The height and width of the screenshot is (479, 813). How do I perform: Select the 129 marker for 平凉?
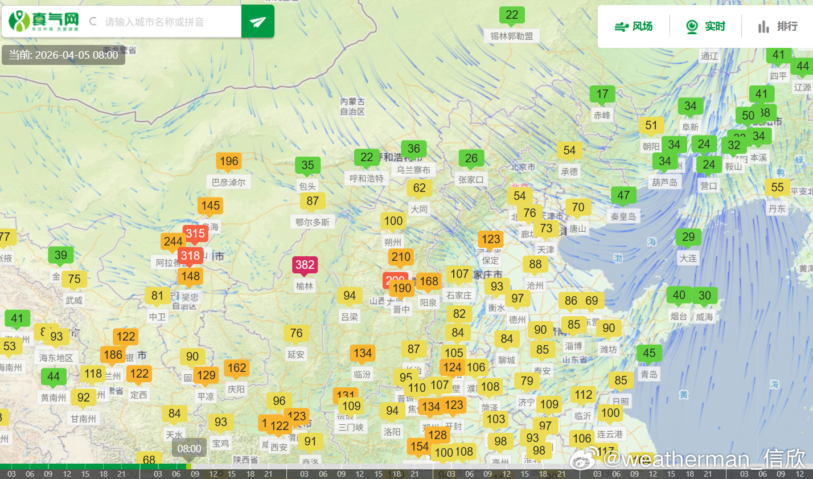click(x=206, y=376)
